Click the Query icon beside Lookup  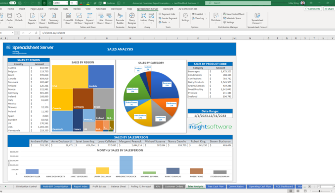click(x=151, y=16)
